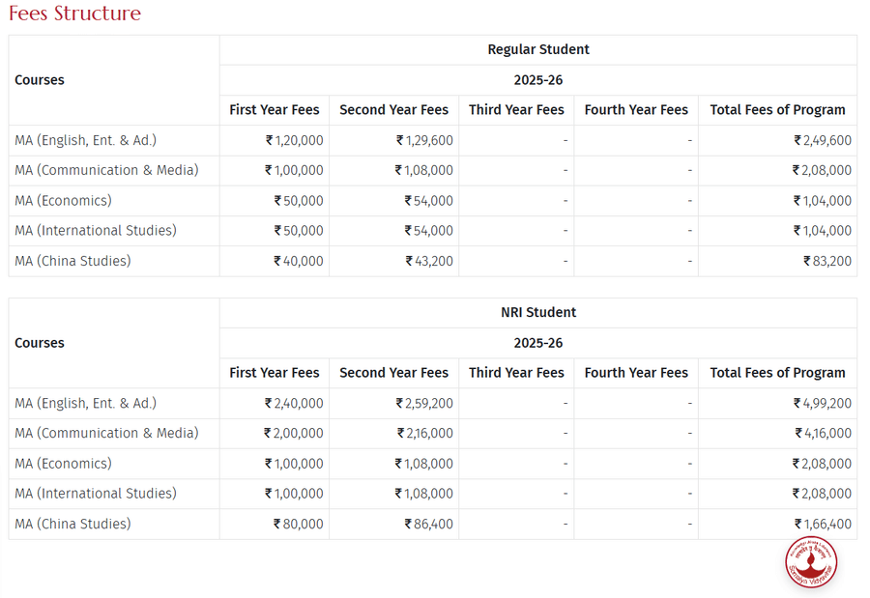Image resolution: width=870 pixels, height=598 pixels.
Task: Click the ₹43,200 second year fee
Action: [428, 261]
